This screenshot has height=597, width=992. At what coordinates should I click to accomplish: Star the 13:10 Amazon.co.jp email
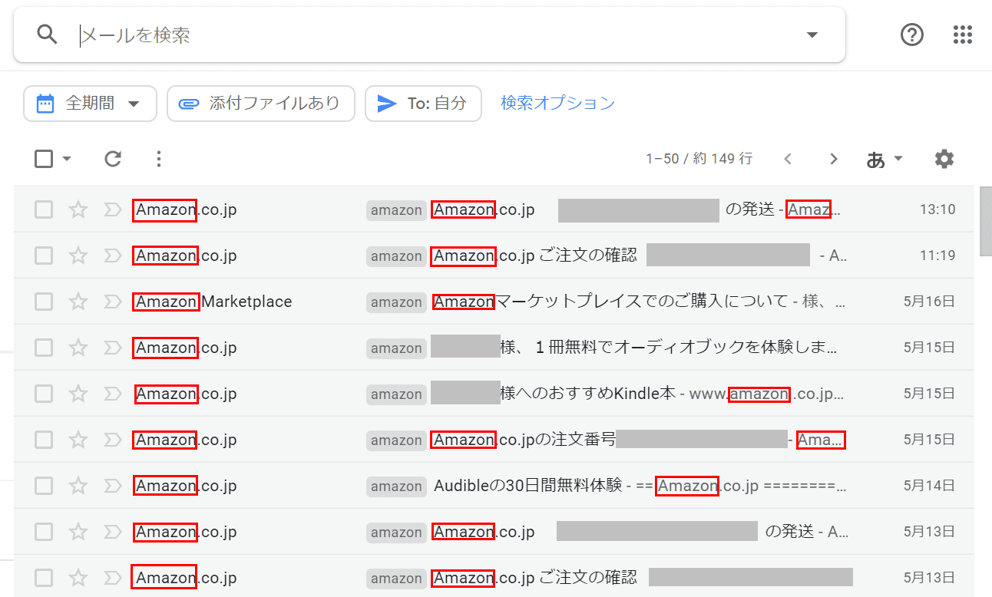78,209
